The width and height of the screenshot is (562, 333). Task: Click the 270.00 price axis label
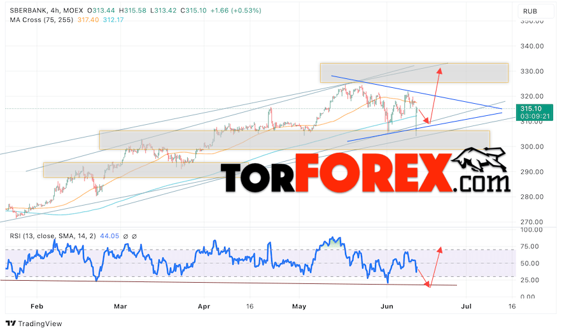pyautogui.click(x=532, y=222)
